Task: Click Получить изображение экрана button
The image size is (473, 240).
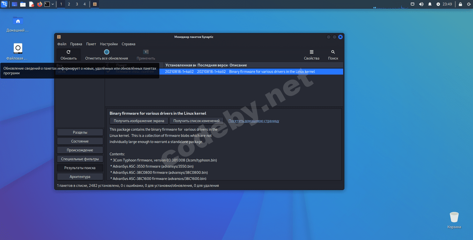Action: point(139,121)
